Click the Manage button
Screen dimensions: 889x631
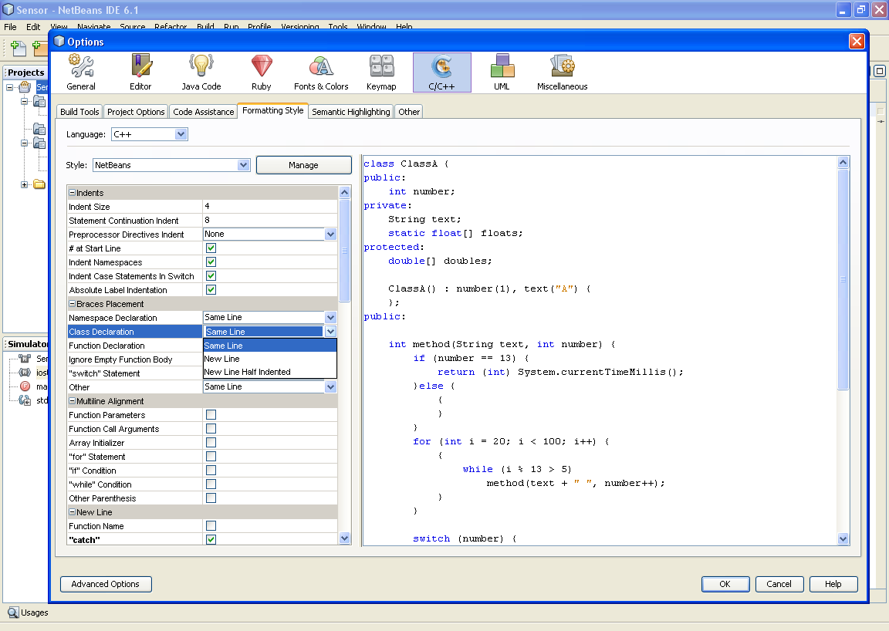click(304, 165)
